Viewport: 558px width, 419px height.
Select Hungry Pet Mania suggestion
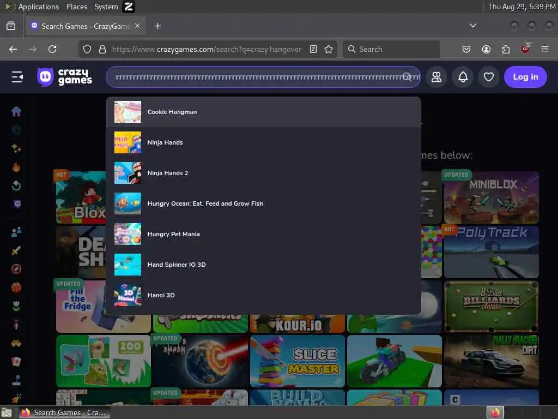coord(263,234)
